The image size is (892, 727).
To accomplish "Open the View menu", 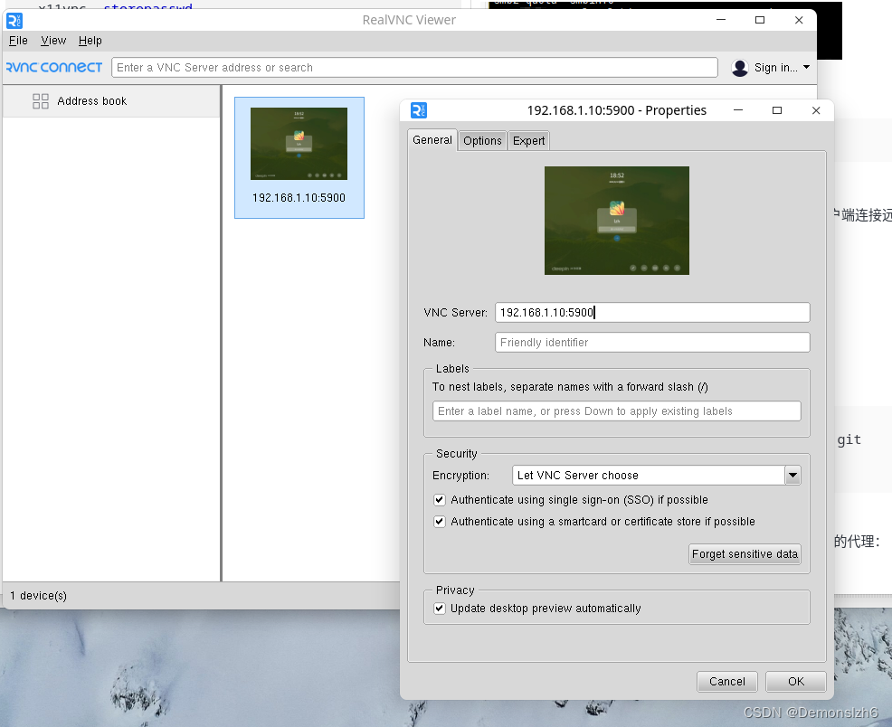I will (x=53, y=41).
